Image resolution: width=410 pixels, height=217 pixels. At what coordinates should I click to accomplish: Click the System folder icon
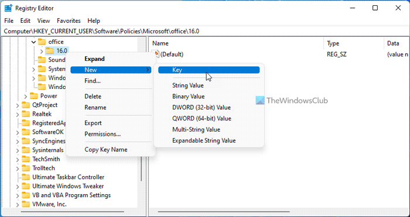[x=42, y=69]
